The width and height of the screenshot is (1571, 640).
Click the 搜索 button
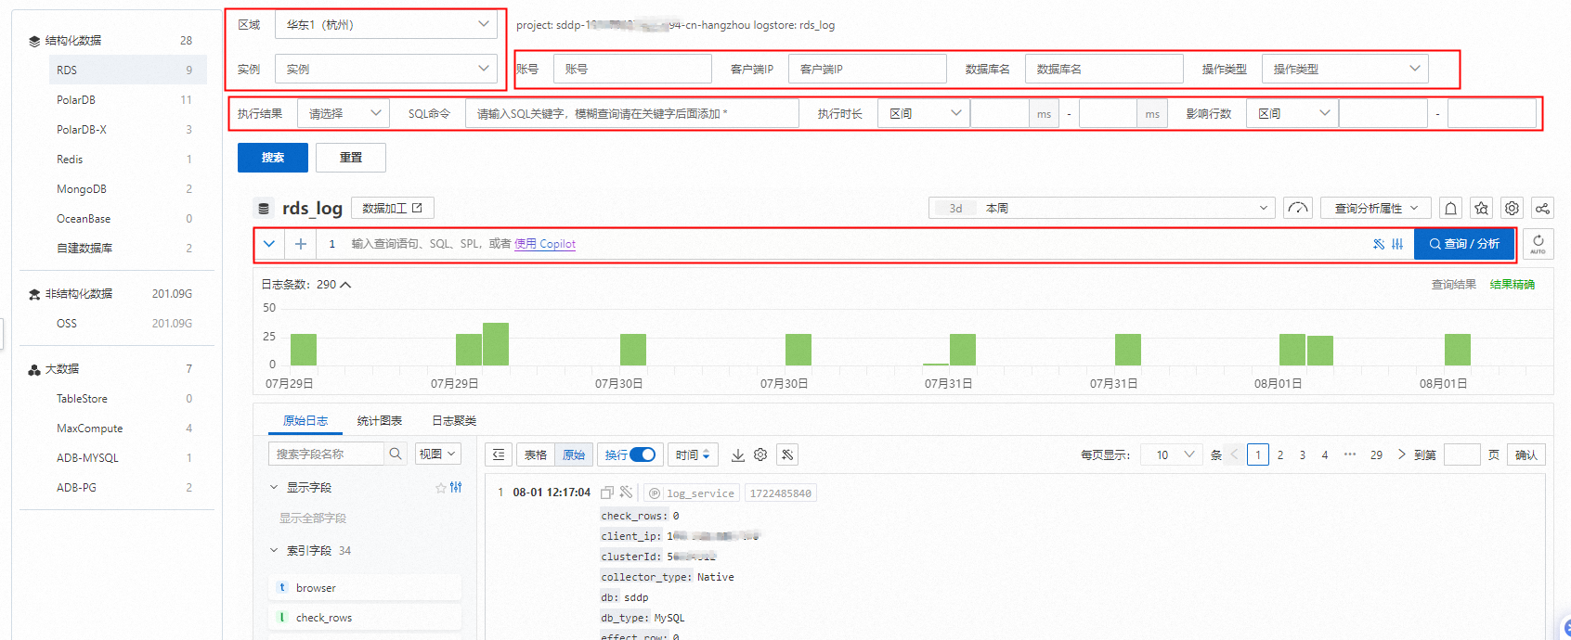pyautogui.click(x=273, y=158)
